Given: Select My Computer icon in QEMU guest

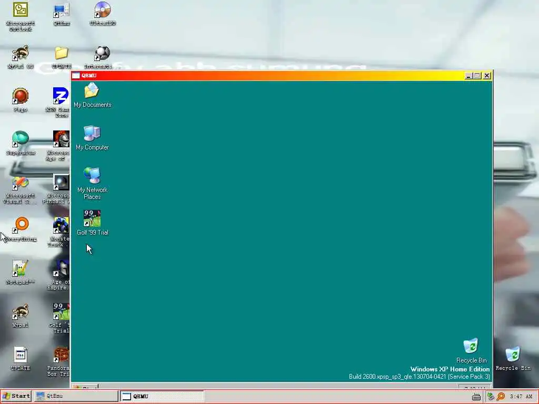Looking at the screenshot, I should (92, 138).
